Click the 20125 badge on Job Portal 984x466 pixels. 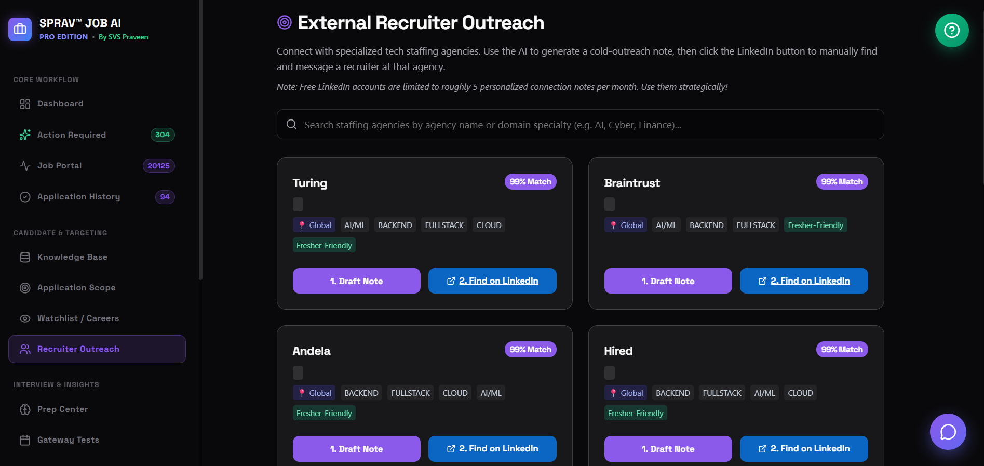(159, 166)
